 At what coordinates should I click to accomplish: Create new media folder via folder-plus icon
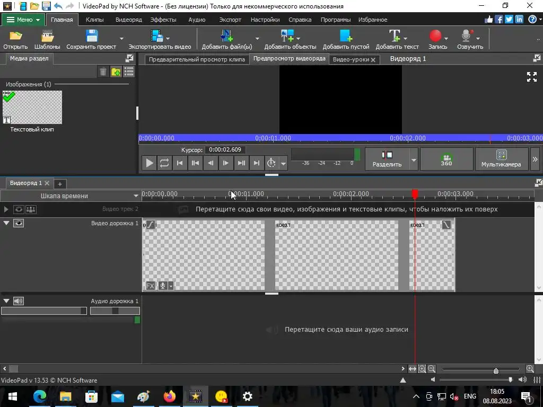[116, 72]
